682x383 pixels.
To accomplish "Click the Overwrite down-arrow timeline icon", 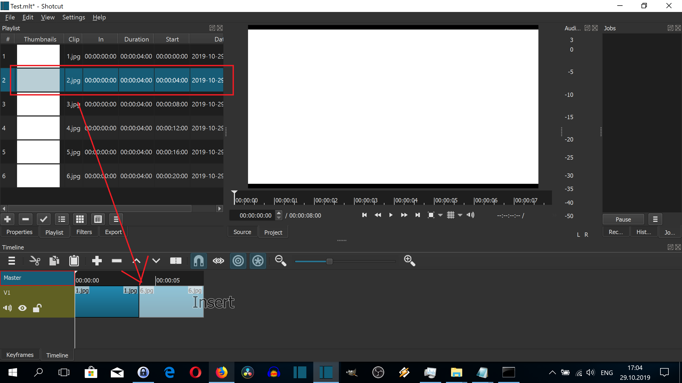I will 156,261.
